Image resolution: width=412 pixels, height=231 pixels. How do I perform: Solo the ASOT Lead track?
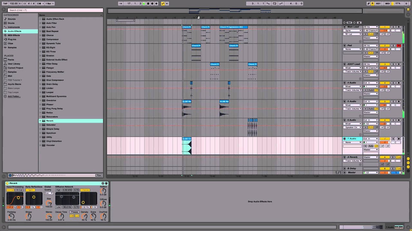click(x=393, y=64)
